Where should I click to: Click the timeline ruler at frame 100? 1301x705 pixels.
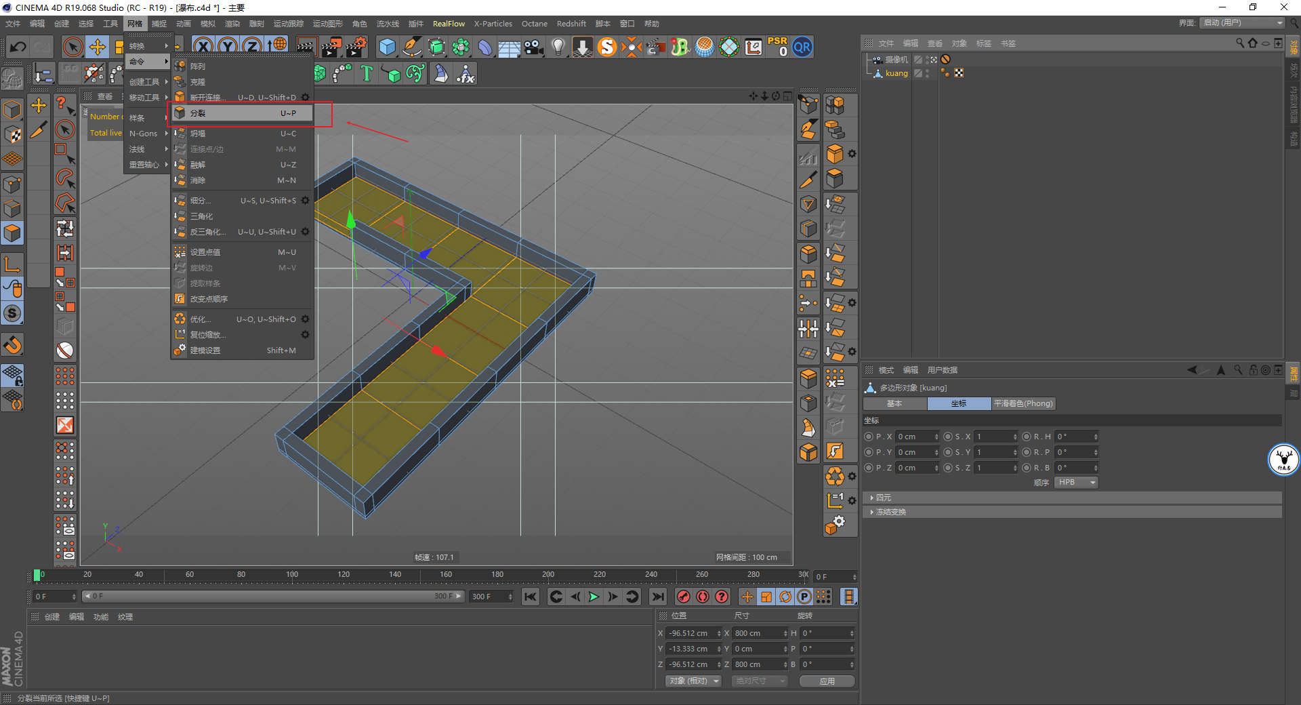pos(292,575)
